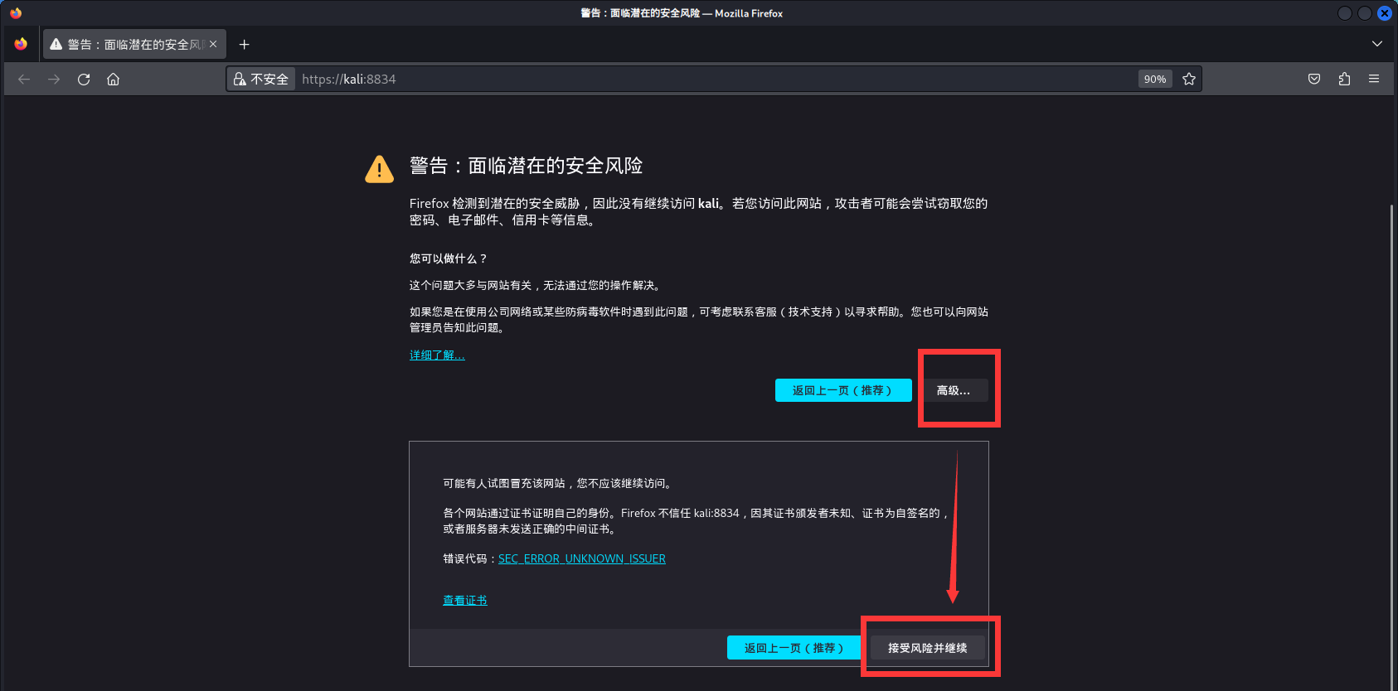Reload the current page
Screen dimensions: 1398x691
click(84, 80)
